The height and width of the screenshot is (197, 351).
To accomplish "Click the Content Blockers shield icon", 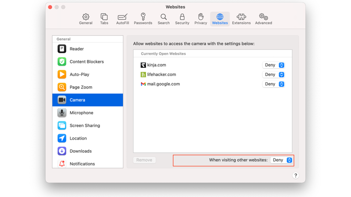I will (62, 61).
